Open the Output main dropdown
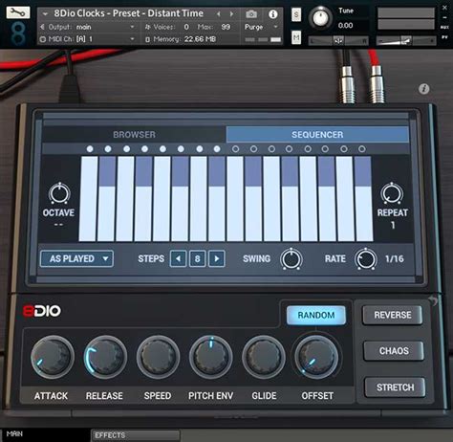This screenshot has width=453, height=442. click(x=88, y=27)
